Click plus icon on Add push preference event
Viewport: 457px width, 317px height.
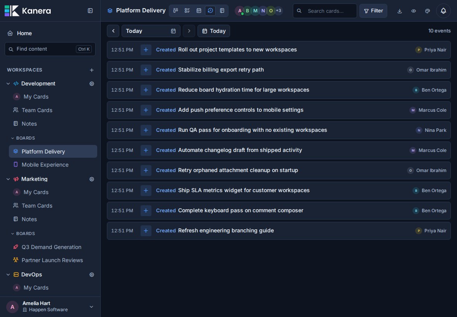point(146,110)
